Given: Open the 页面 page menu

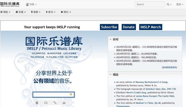Looking at the screenshot, I should 31,4.
